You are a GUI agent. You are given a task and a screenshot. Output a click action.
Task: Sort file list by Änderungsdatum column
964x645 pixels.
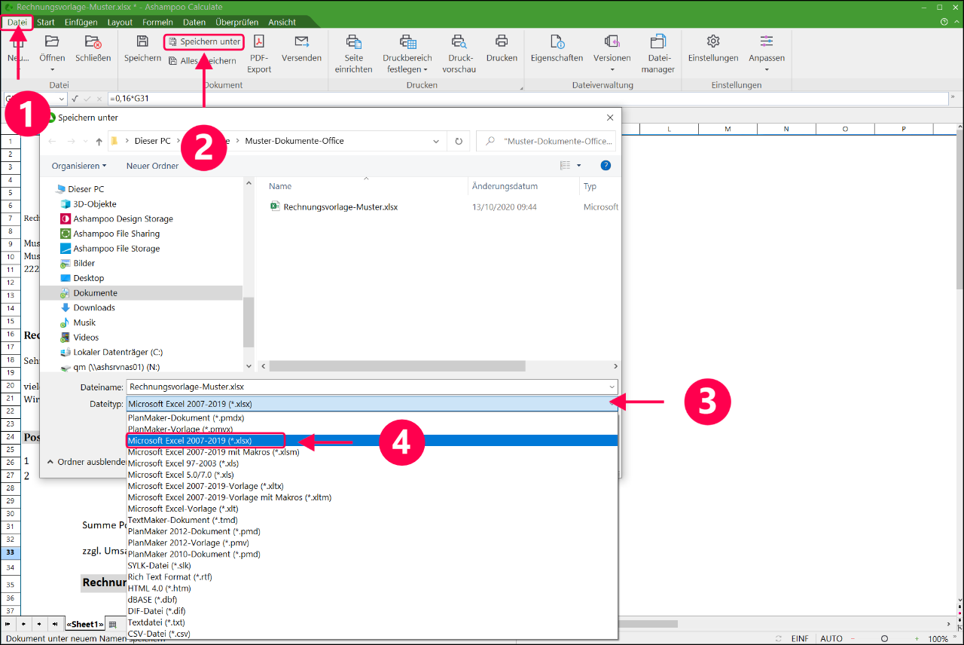coord(505,186)
